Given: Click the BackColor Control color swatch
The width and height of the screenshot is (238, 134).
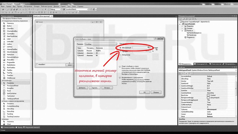Looking at the screenshot, I should (x=208, y=95).
